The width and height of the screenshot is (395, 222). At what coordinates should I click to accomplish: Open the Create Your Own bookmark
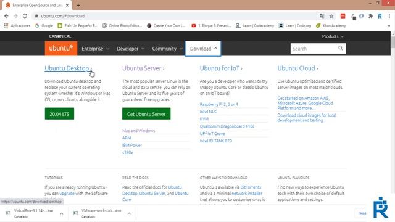coord(166,25)
